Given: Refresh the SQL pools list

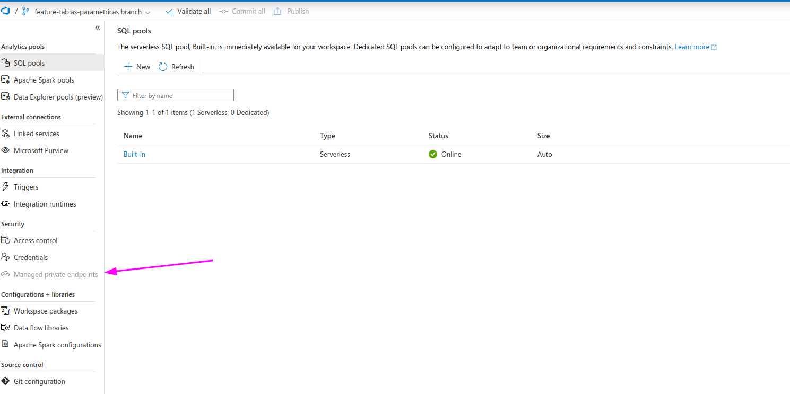Looking at the screenshot, I should click(176, 67).
